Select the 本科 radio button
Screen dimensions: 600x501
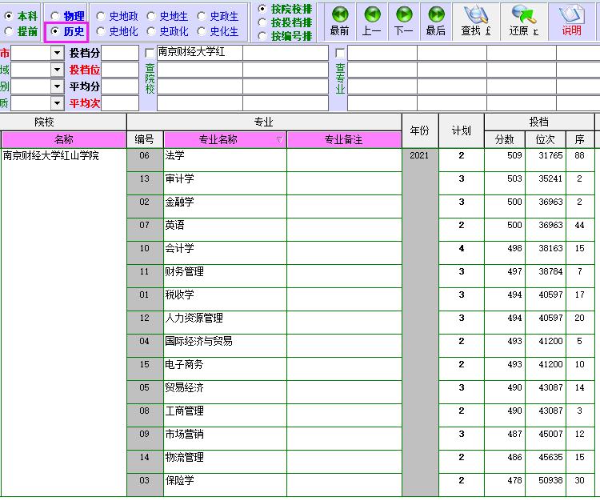pyautogui.click(x=9, y=16)
